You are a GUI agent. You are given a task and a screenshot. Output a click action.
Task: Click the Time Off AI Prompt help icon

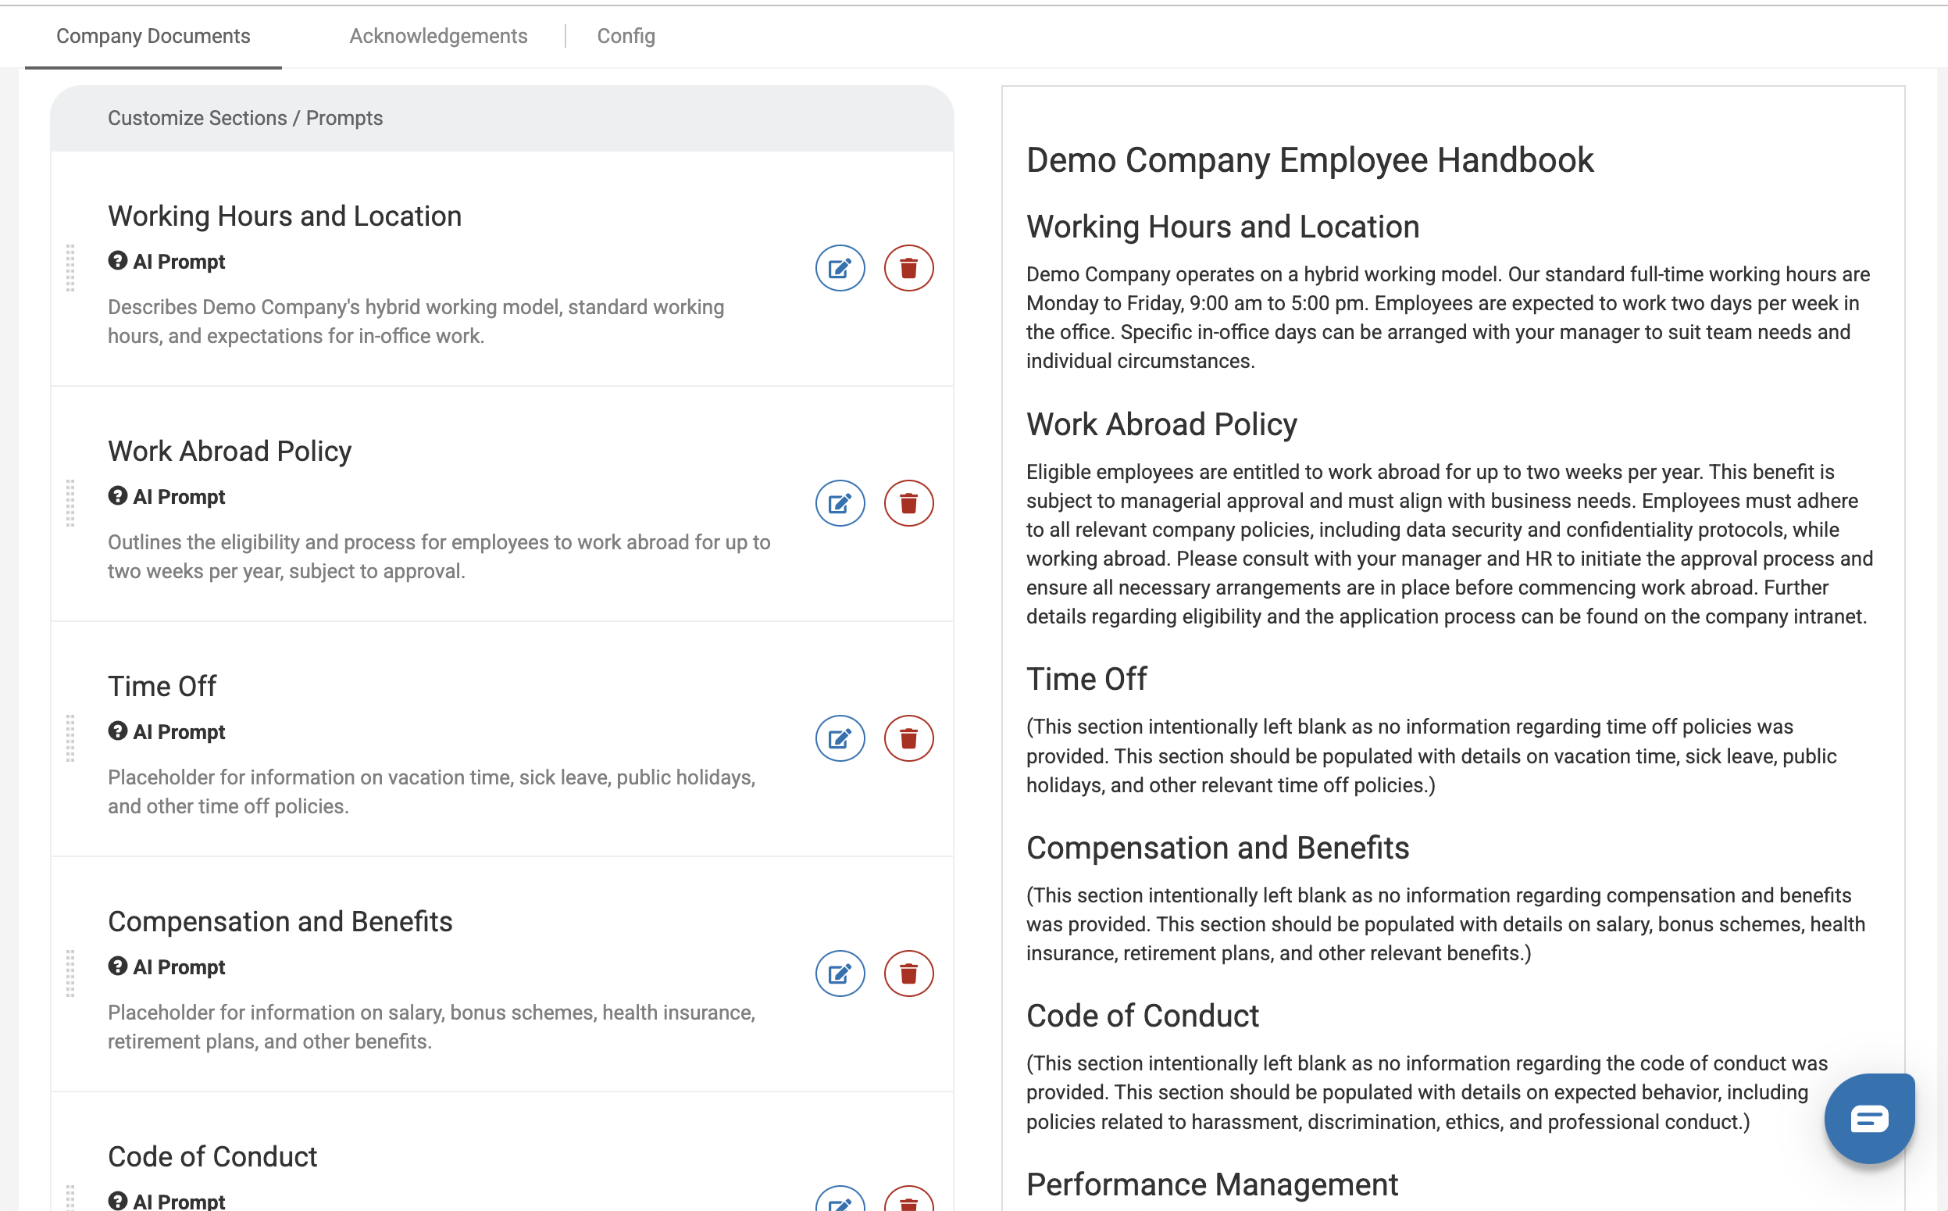tap(118, 731)
